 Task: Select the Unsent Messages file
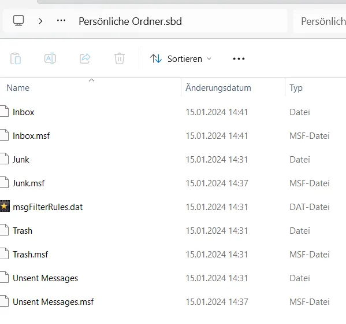45,278
